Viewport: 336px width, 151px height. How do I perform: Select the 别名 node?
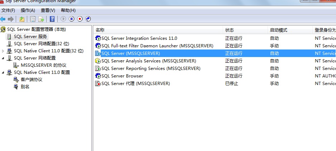[25, 87]
